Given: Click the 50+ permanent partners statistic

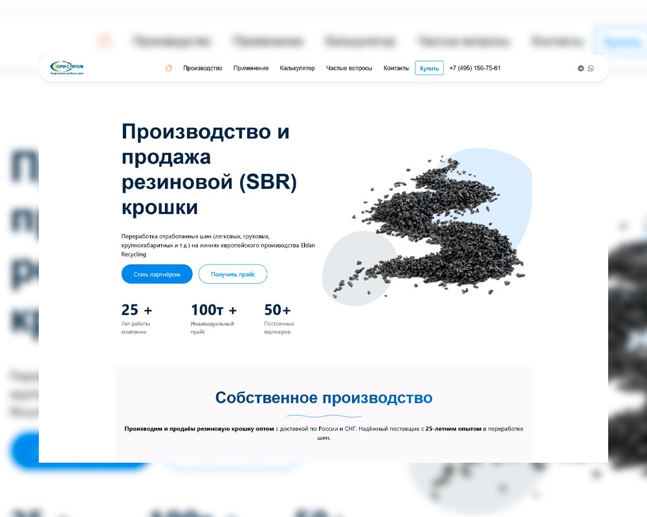Looking at the screenshot, I should coord(279,319).
